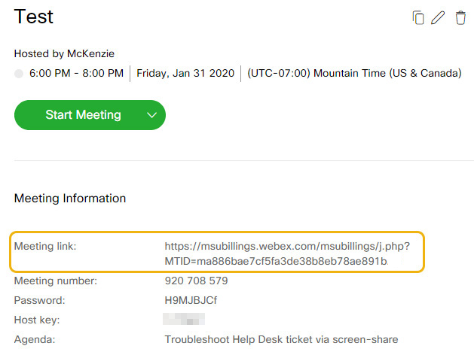
Task: Edit the meeting with pencil icon
Action: pos(438,17)
